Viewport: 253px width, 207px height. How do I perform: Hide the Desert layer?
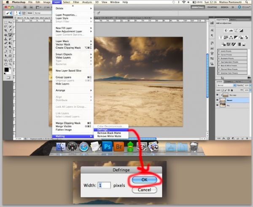217,100
